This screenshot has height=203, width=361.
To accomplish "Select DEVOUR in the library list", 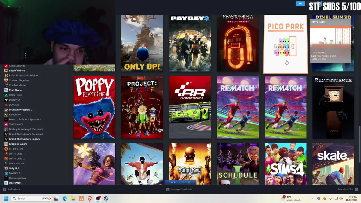I will (x=14, y=105).
